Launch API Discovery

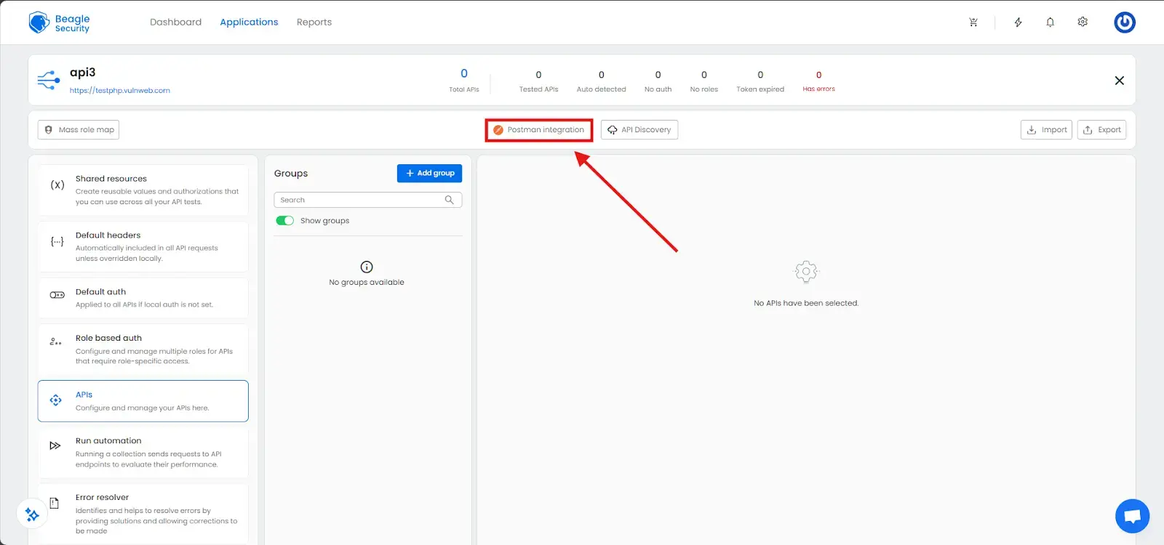(639, 130)
